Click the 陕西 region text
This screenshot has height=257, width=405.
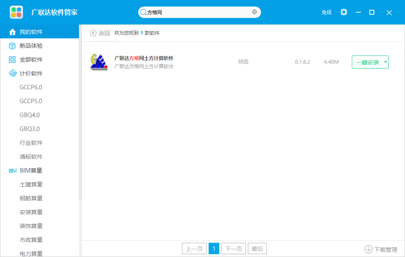pyautogui.click(x=243, y=62)
